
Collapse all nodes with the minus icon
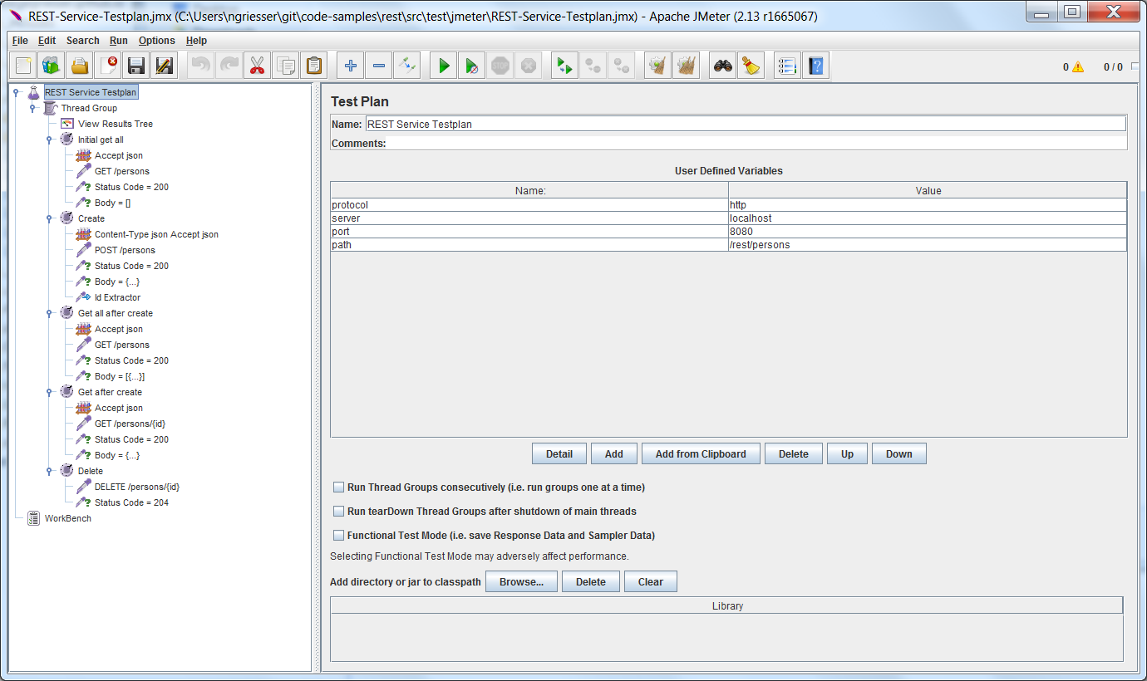[379, 66]
